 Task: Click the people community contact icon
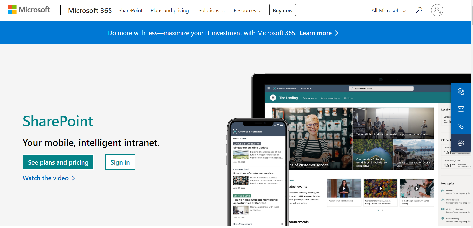[461, 143]
